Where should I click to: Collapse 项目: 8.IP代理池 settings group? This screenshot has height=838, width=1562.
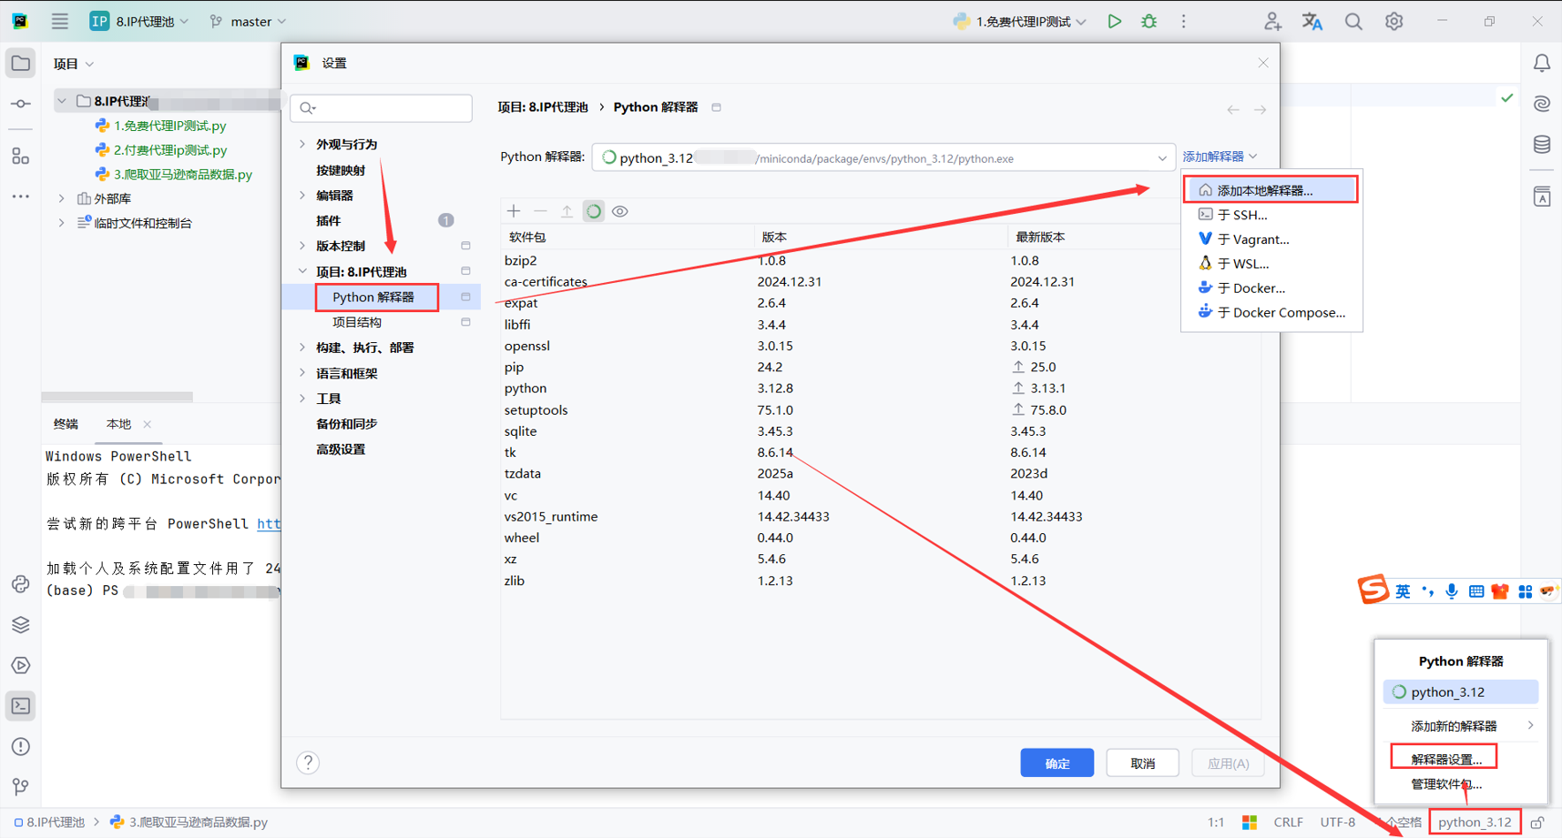[x=302, y=271]
